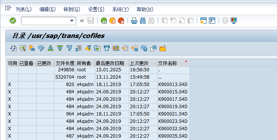
Task: Click the Last Page icon
Action: [190, 21]
